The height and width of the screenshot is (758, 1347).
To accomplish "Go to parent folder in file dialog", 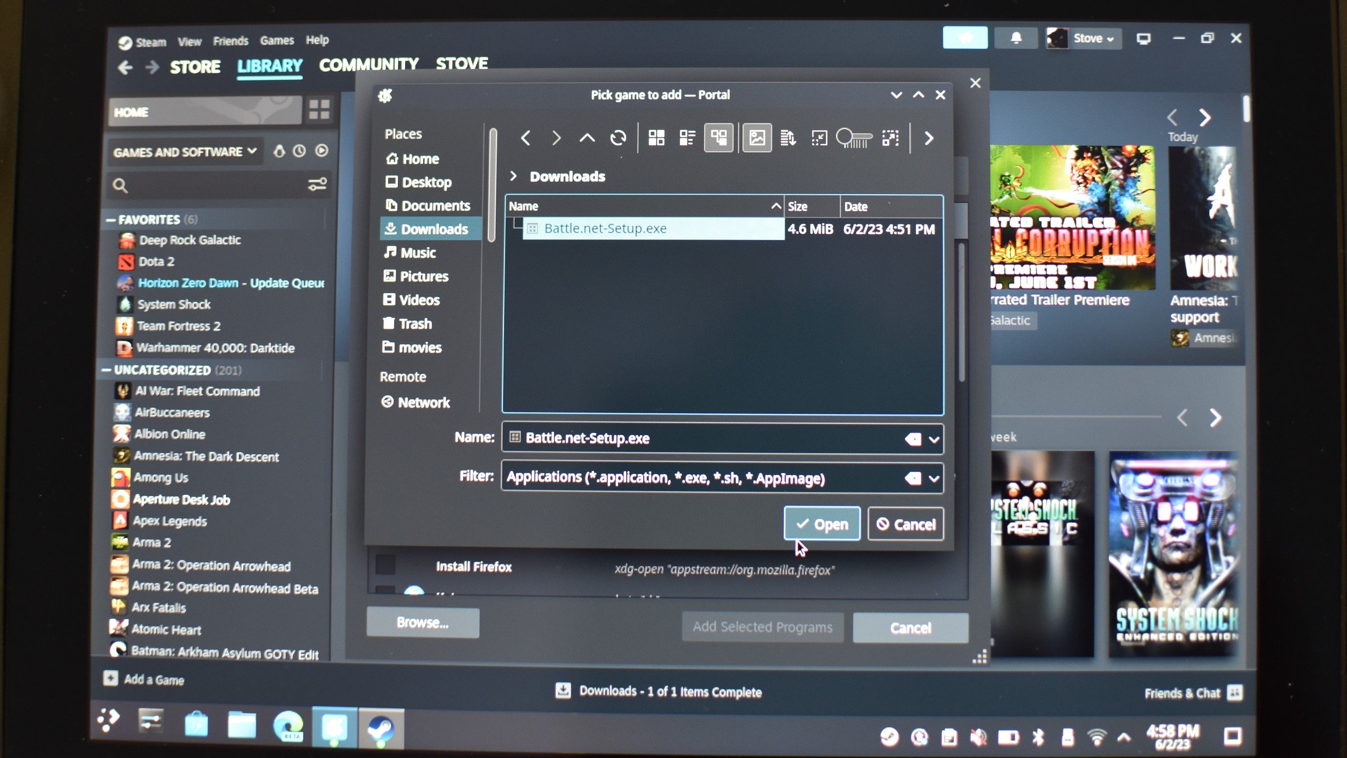I will point(587,138).
